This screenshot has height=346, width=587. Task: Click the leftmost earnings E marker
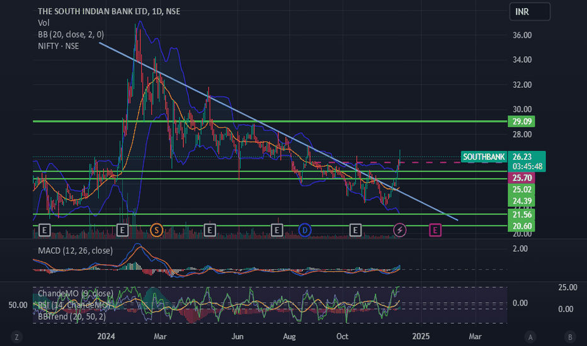click(45, 230)
